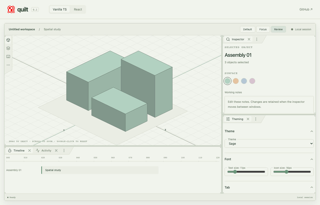320x205 pixels.
Task: Open the Inspector panel options menu
Action: pos(257,39)
